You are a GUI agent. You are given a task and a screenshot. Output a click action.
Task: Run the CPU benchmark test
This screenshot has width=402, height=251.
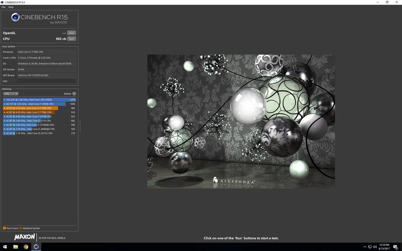(72, 39)
